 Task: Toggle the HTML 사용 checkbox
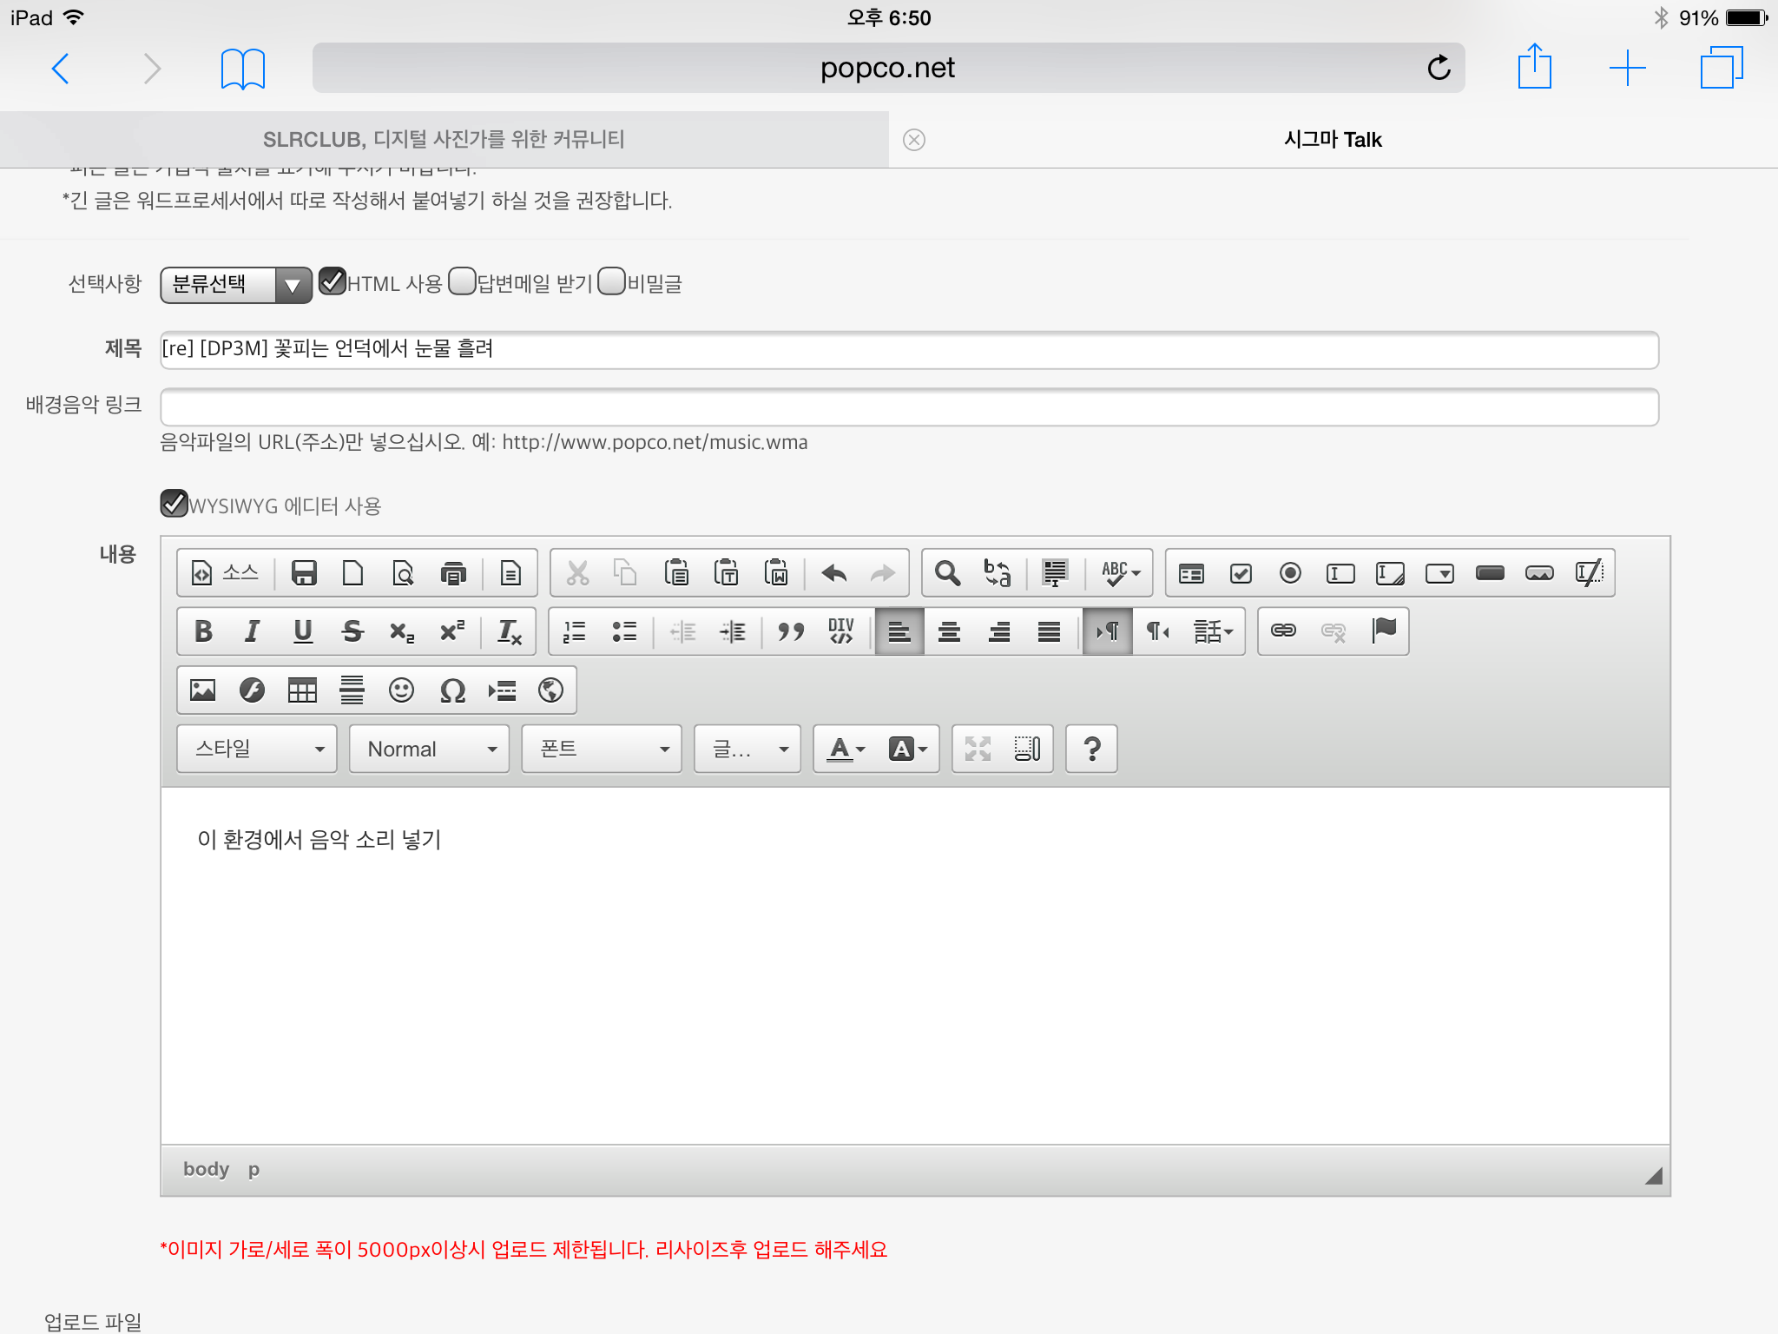(x=333, y=281)
